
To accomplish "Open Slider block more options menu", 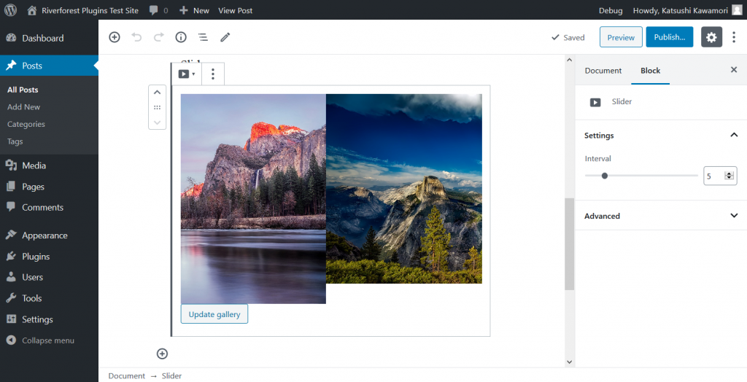I will [x=213, y=74].
